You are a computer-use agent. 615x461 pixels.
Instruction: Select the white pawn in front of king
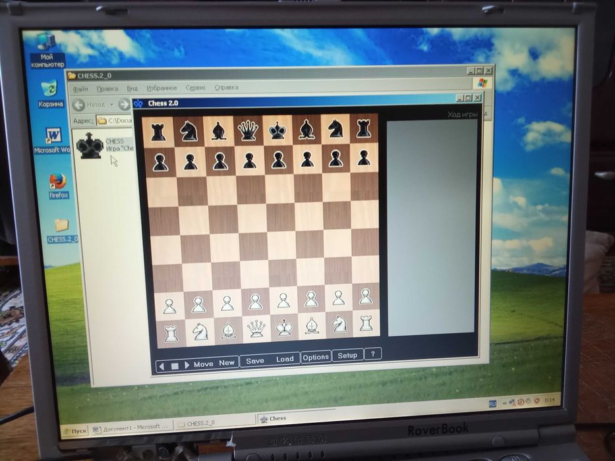(283, 300)
